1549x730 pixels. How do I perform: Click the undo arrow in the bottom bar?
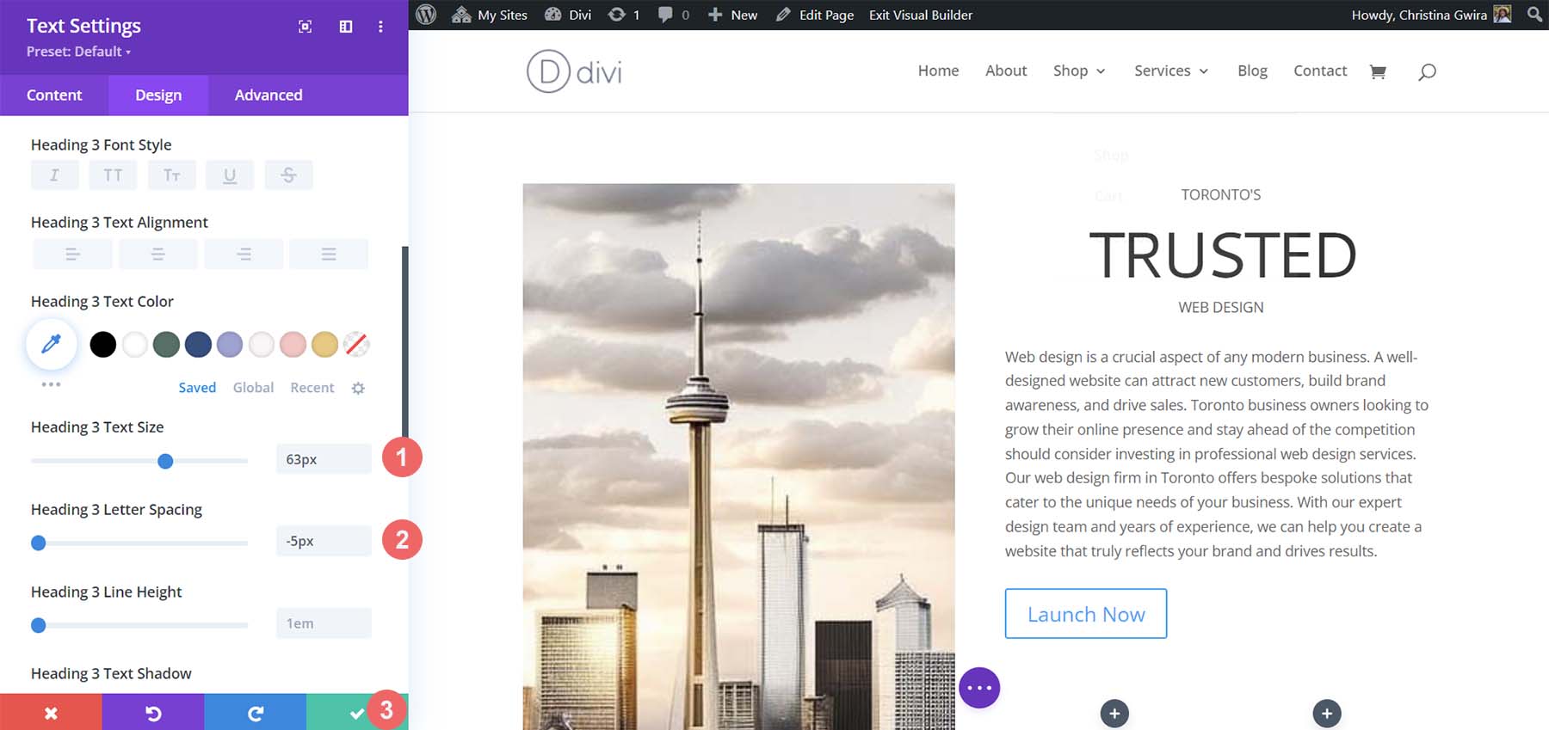[x=153, y=713]
